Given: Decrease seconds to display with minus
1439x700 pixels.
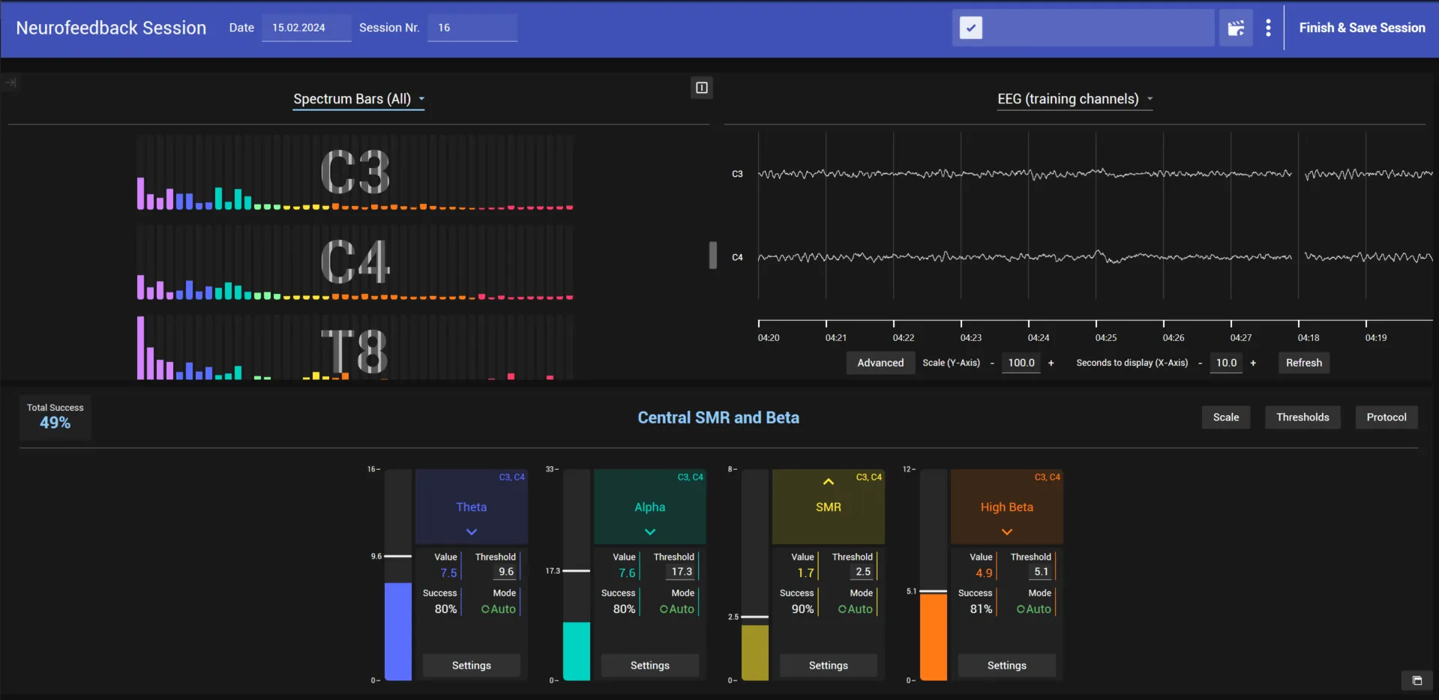Looking at the screenshot, I should tap(1200, 363).
